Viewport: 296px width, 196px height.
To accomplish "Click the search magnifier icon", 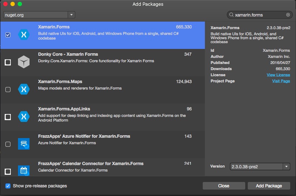I will click(231, 15).
